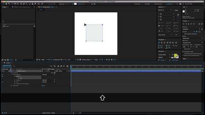Click Toggle Switches / Modes button
The image size is (205, 115).
pos(48,113)
